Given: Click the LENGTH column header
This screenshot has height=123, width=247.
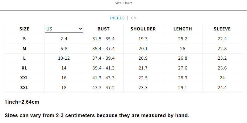Looking at the screenshot, I should tap(183, 29).
